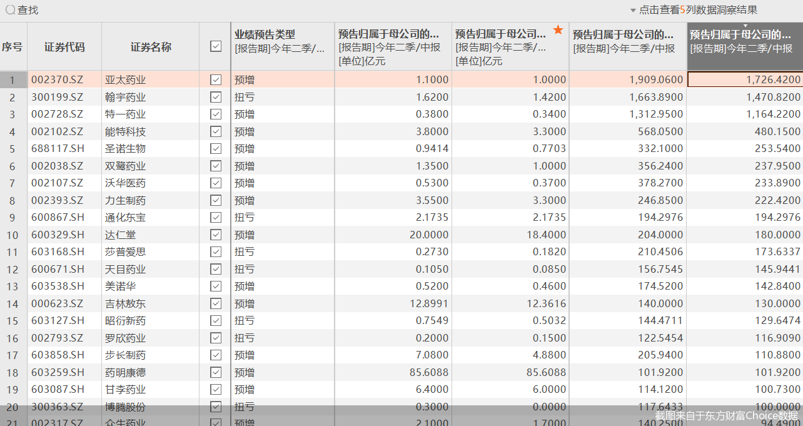The image size is (803, 426).
Task: Toggle the checkbox for 达仁堂 row
Action: (216, 235)
